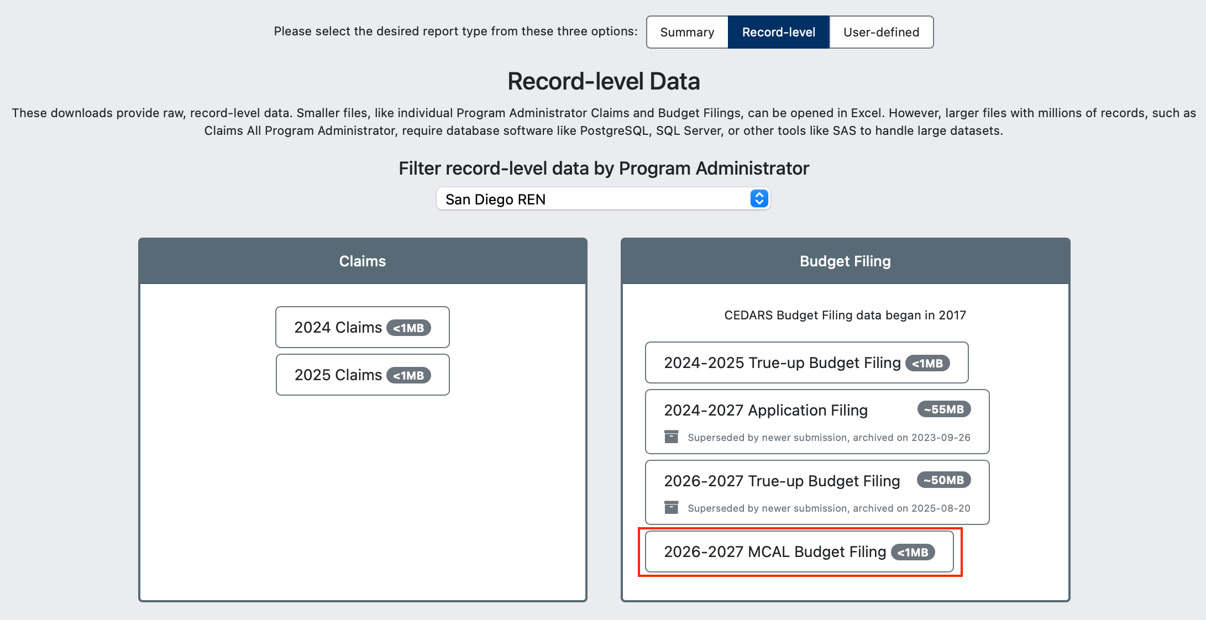Viewport: 1206px width, 620px height.
Task: Click the ~55MB size badge
Action: pyautogui.click(x=944, y=409)
